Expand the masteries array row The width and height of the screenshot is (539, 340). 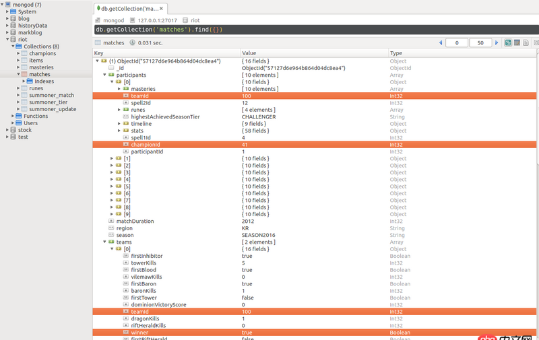coord(119,89)
